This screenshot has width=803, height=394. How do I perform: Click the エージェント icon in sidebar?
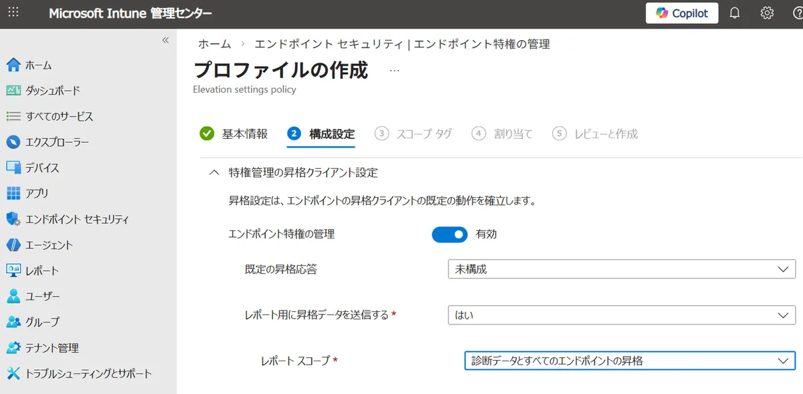point(13,244)
